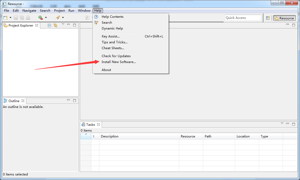
Task: Choose Install New Software... menu item
Action: coord(130,62)
